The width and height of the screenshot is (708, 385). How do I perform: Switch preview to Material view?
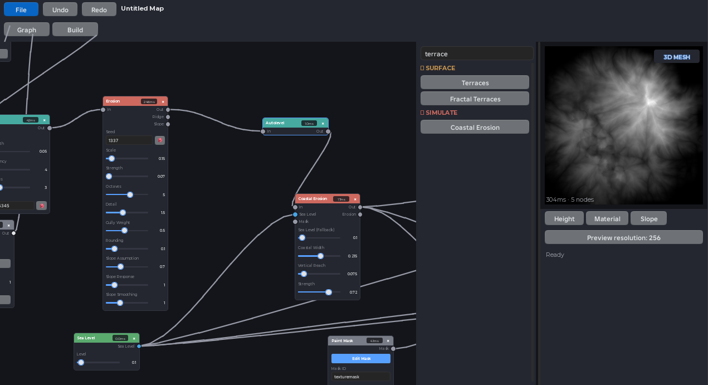tap(607, 219)
